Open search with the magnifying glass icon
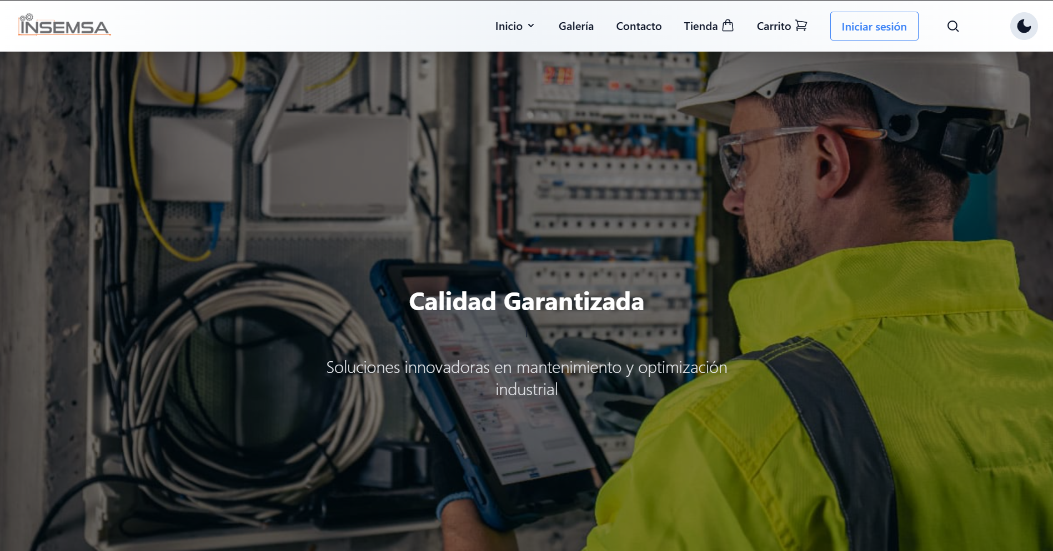Screen dimensions: 1053x551 click(953, 26)
